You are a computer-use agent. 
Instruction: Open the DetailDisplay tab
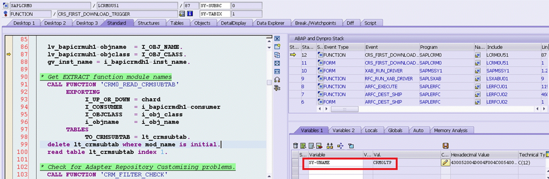(x=233, y=23)
